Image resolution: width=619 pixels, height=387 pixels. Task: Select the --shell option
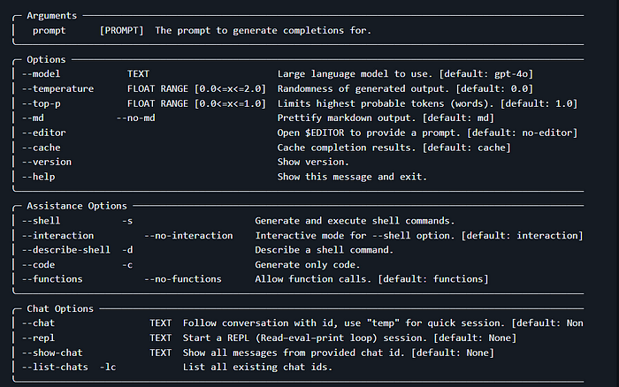(41, 221)
